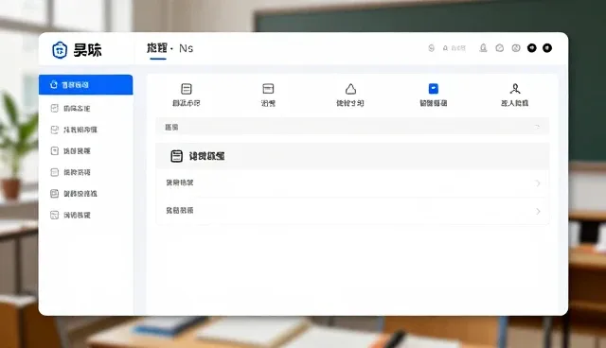
Task: Select the document-lines icon in the top card
Action: (x=187, y=89)
